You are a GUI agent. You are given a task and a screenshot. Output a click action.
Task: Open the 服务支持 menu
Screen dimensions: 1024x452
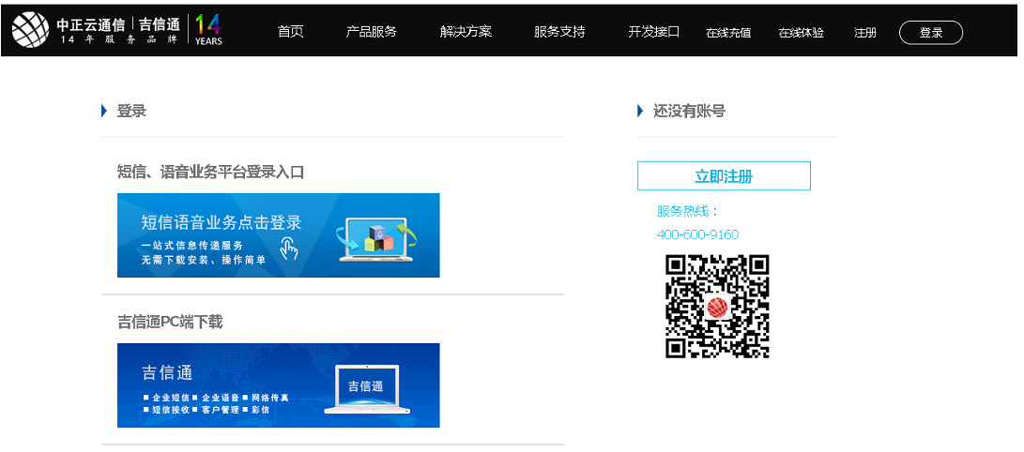pos(559,31)
